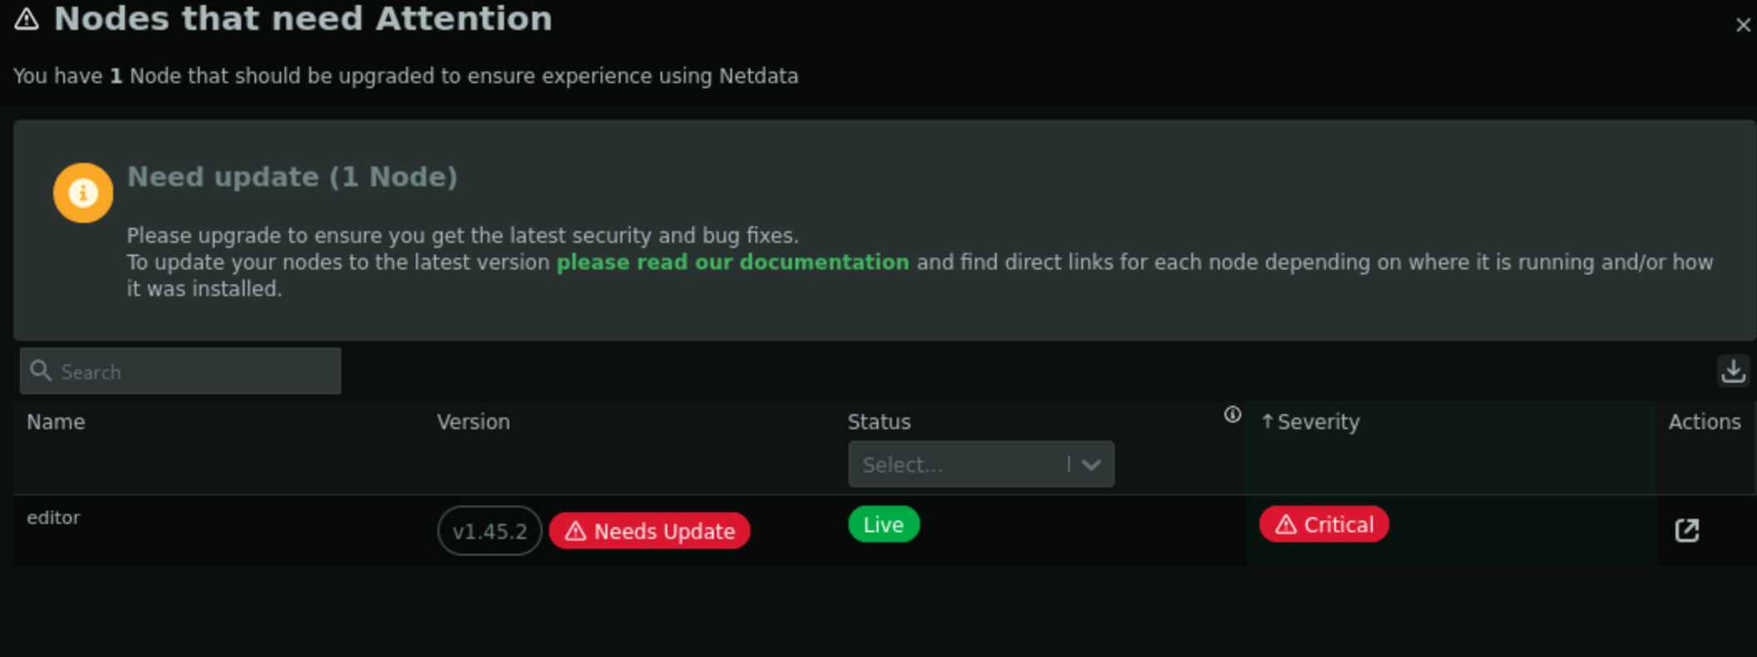
Task: Click the Severity sort arrow icon
Action: pyautogui.click(x=1267, y=422)
